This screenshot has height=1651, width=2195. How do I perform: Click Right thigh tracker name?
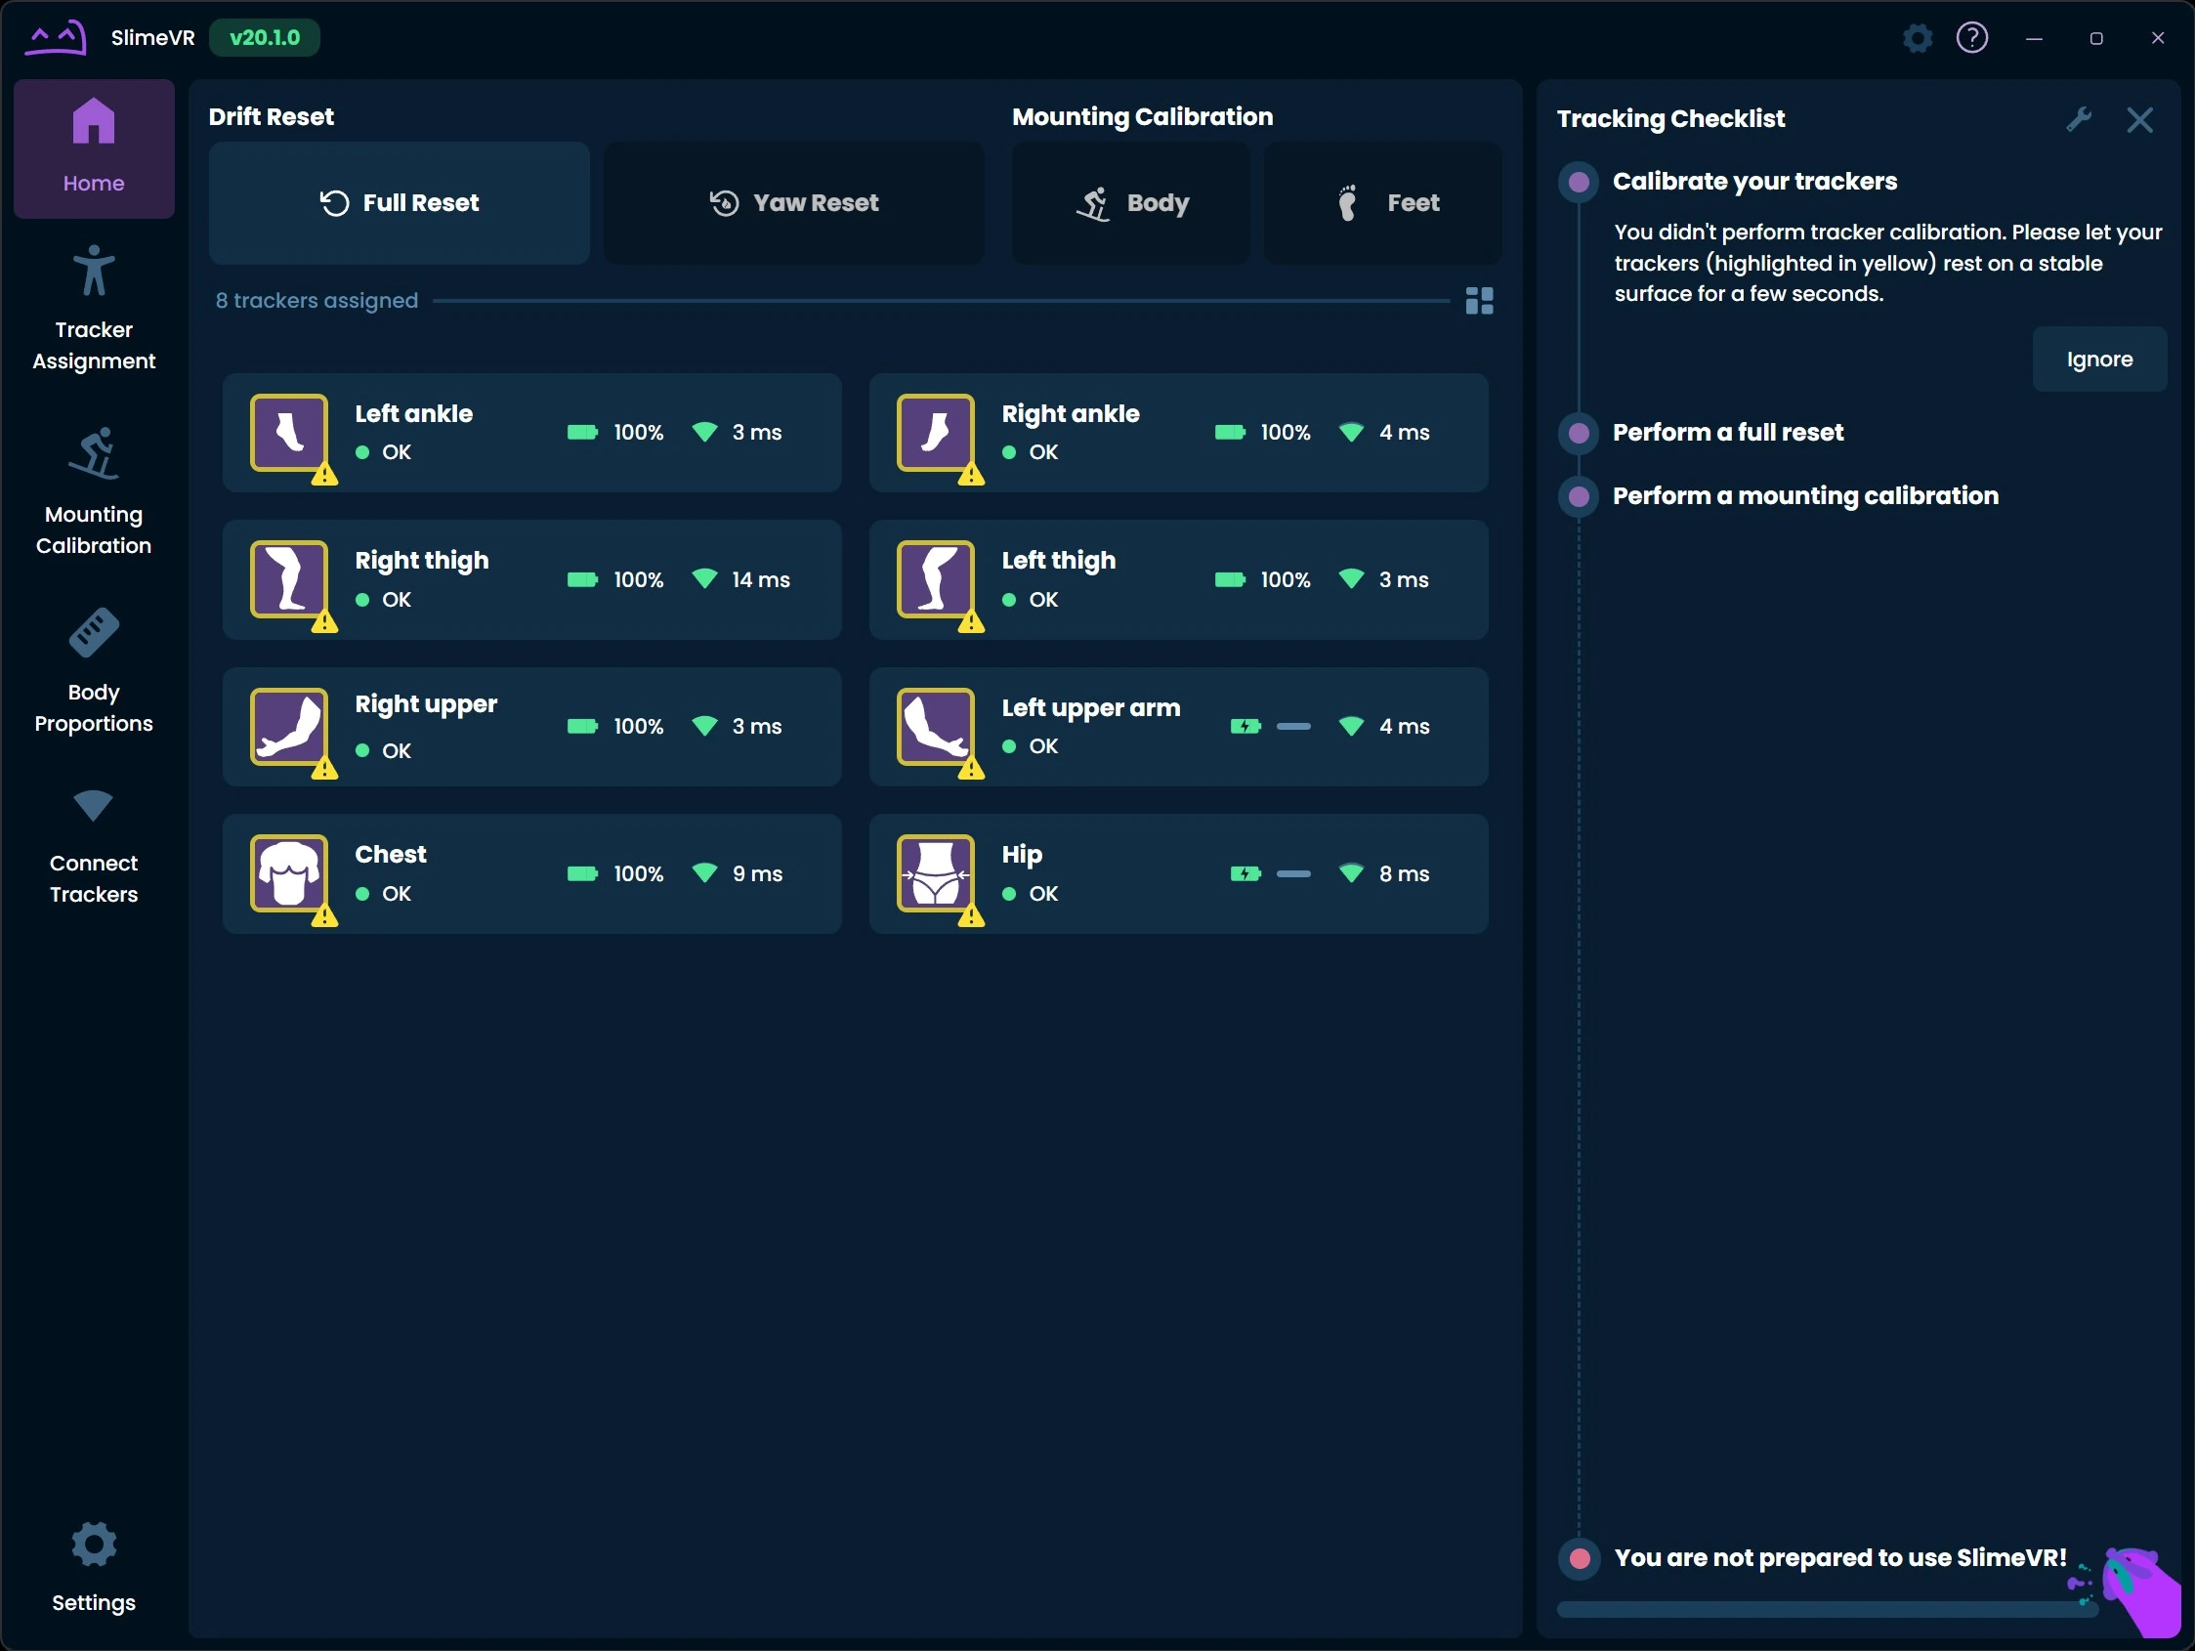pos(422,561)
